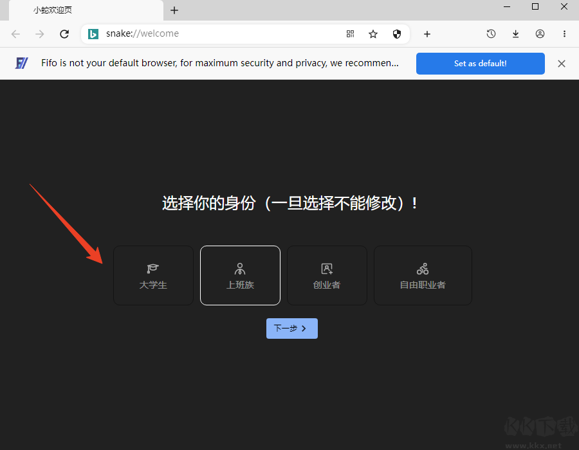The width and height of the screenshot is (579, 450).
Task: Open the profile avatar icon
Action: pos(540,33)
